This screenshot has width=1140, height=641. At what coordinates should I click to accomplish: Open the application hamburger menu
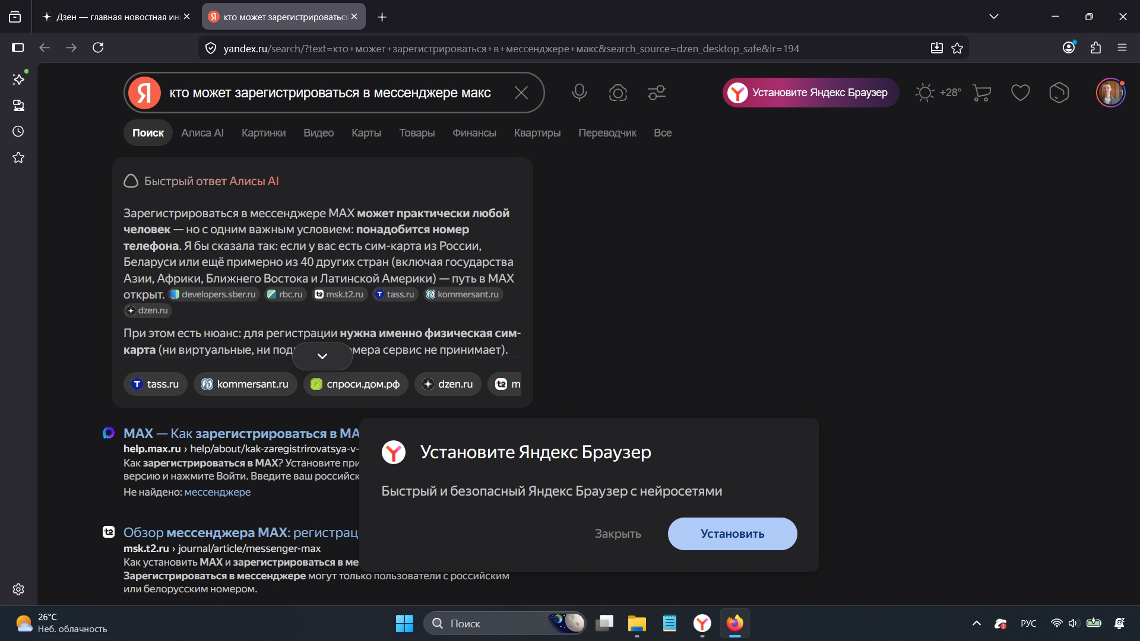point(1122,47)
